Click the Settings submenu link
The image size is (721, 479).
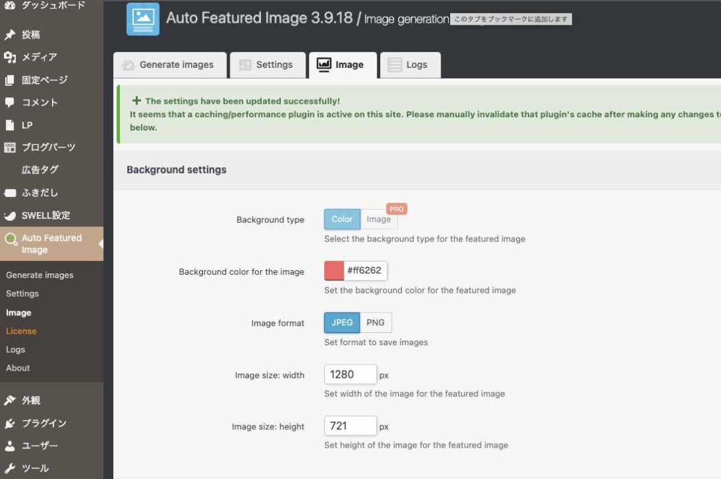(x=22, y=293)
